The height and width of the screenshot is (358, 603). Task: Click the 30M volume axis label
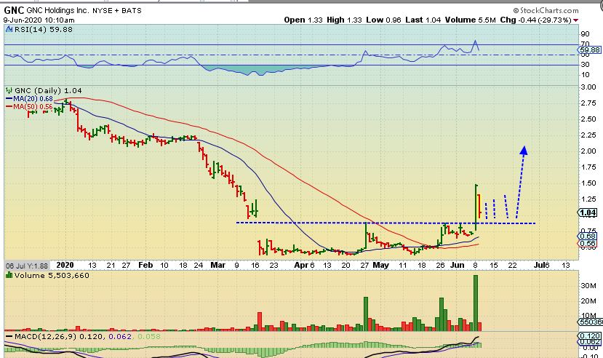coord(588,286)
